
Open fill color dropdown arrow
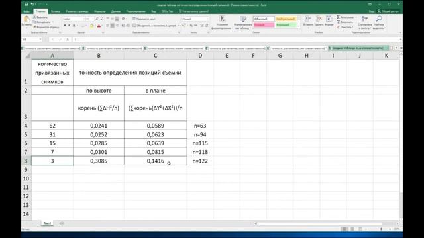point(95,26)
